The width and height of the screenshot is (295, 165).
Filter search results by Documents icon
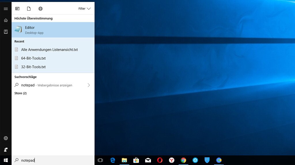point(29,9)
